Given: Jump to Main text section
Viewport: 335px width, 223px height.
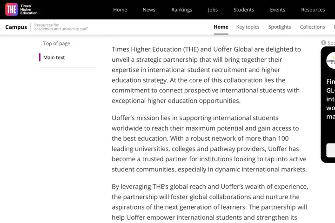Looking at the screenshot, I should [x=54, y=58].
